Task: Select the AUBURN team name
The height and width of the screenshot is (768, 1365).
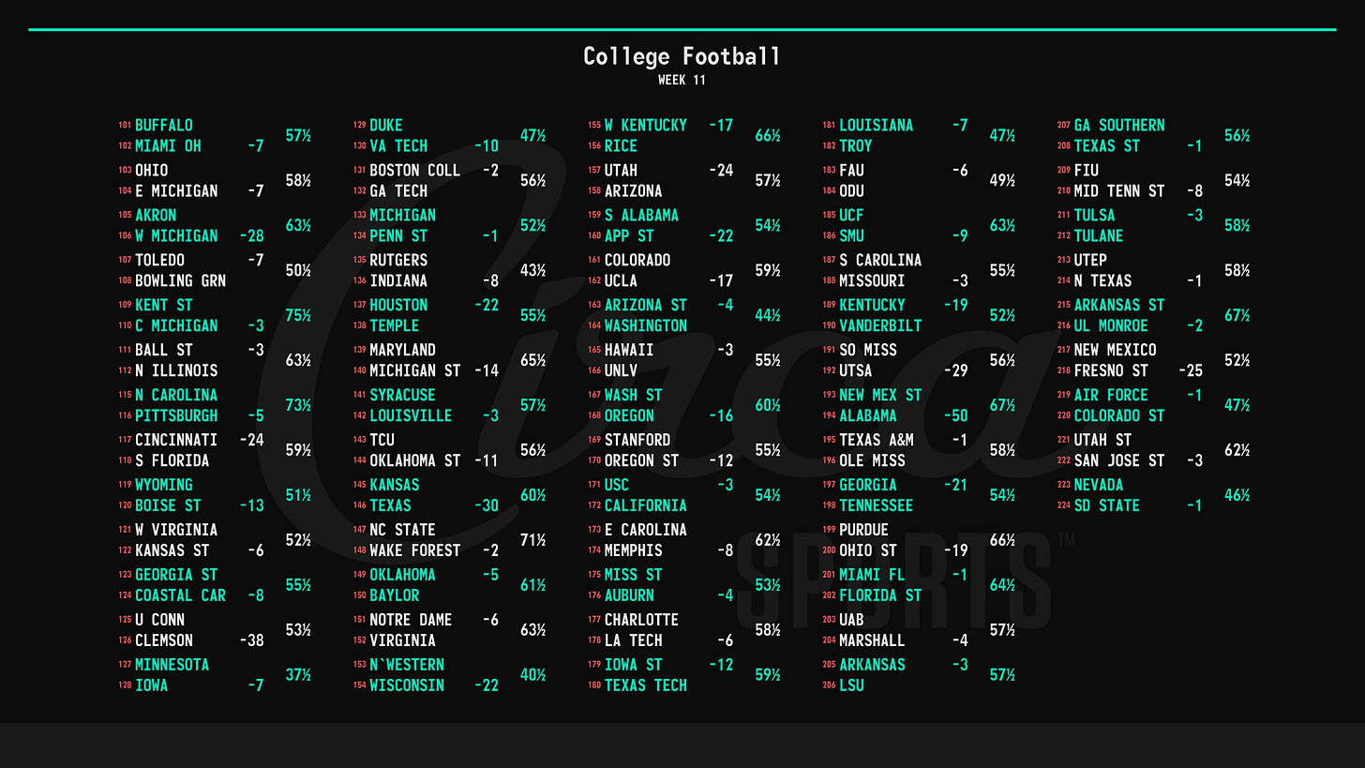Action: coord(629,595)
